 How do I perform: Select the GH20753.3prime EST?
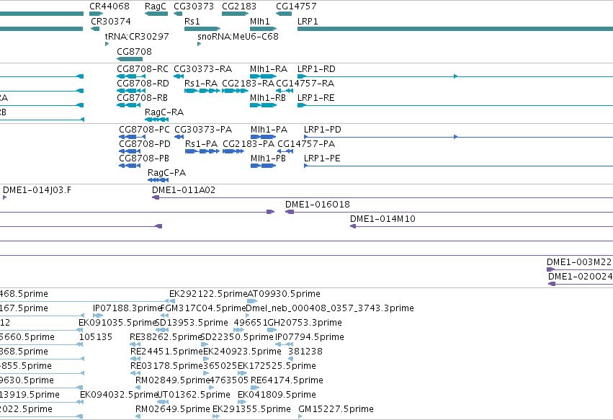pyautogui.click(x=272, y=330)
